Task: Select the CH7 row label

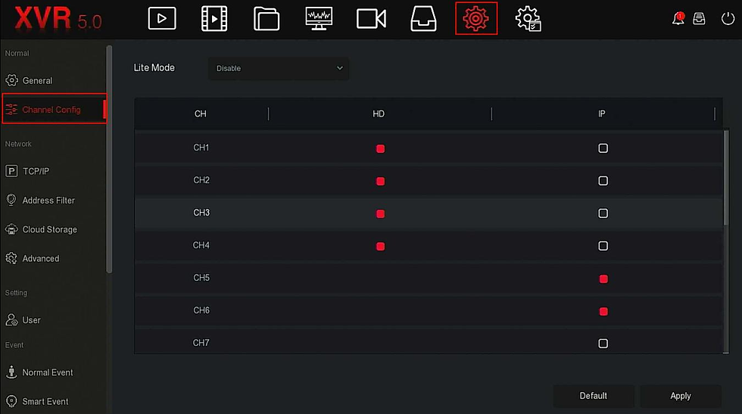Action: point(201,343)
